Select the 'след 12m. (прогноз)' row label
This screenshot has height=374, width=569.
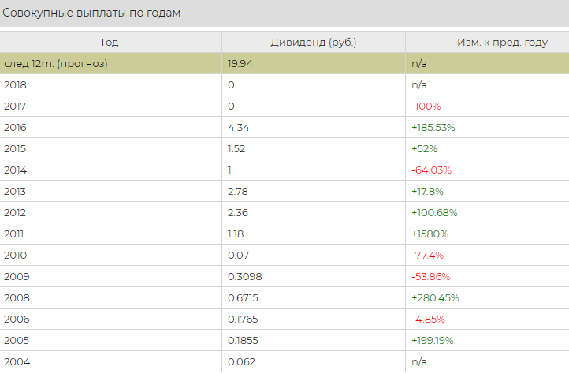56,63
